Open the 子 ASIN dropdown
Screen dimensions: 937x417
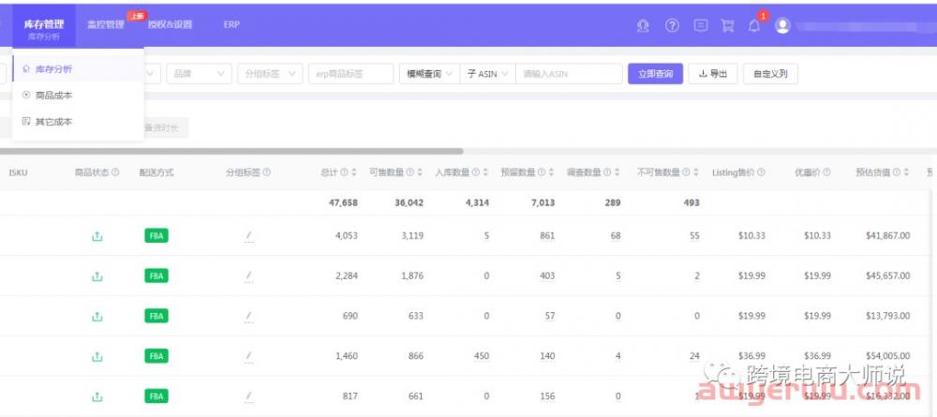tap(487, 73)
